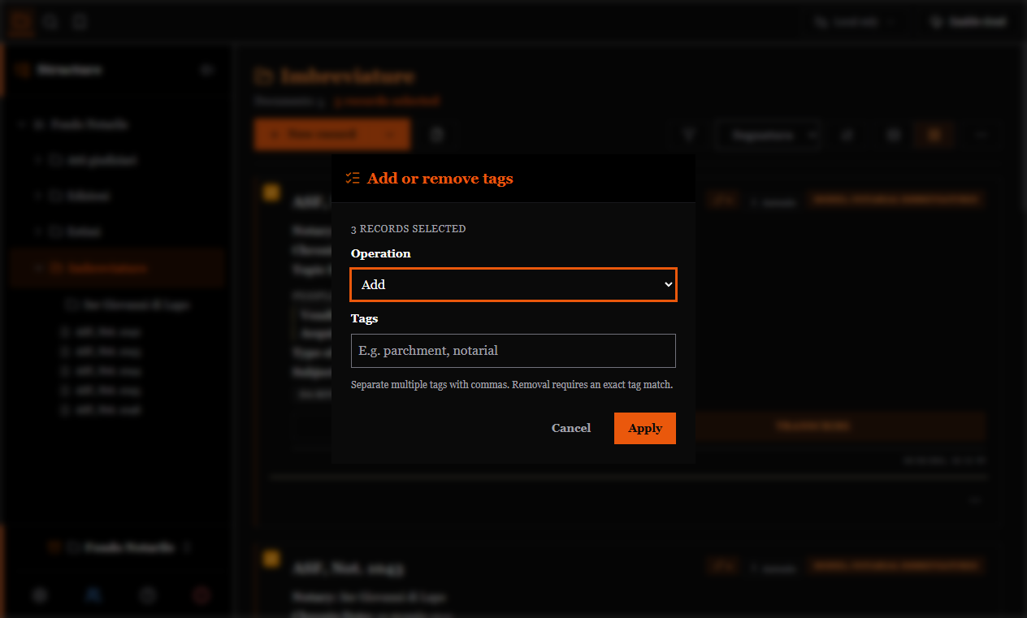Apply the tag changes
This screenshot has width=1027, height=618.
click(x=645, y=428)
